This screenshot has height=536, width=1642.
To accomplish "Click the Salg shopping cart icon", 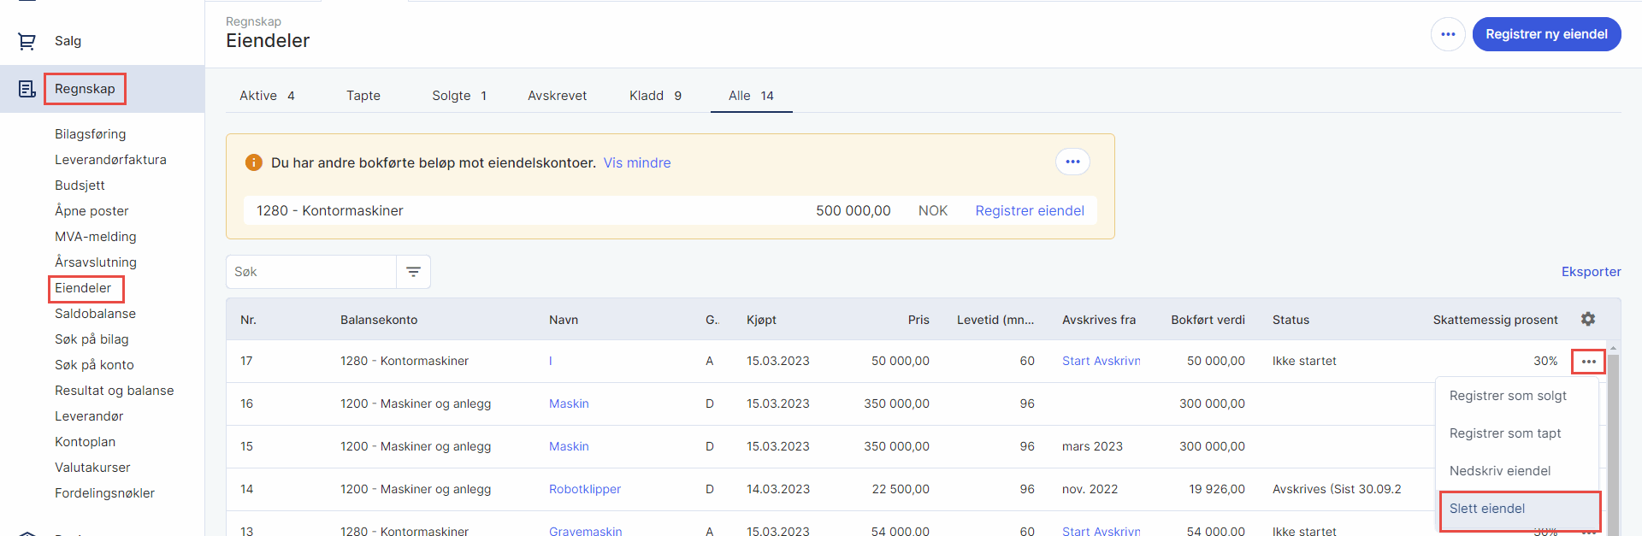I will pos(27,41).
